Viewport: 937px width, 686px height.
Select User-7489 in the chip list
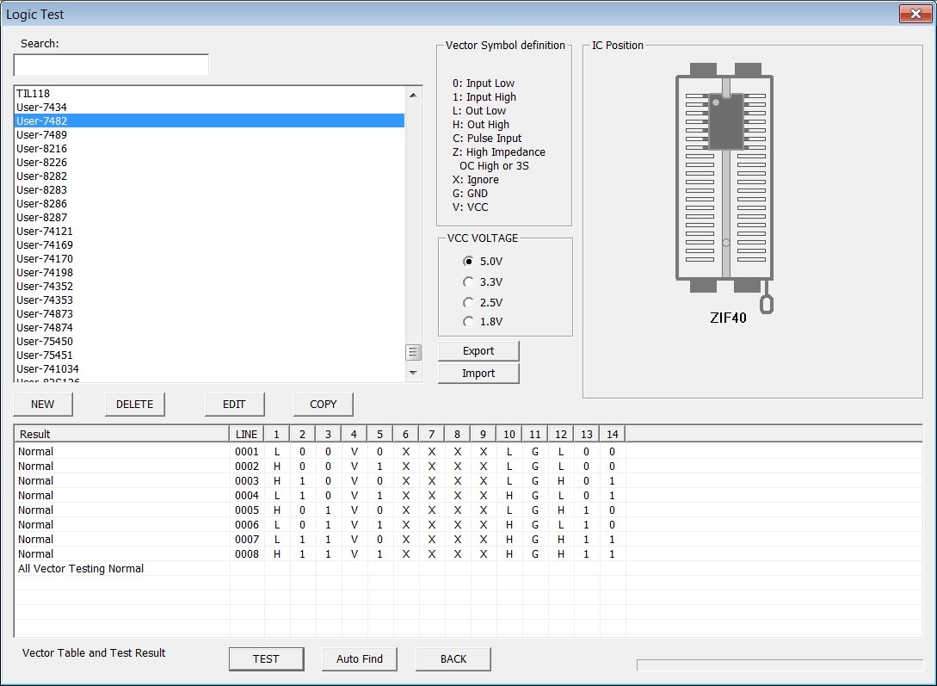[x=209, y=134]
